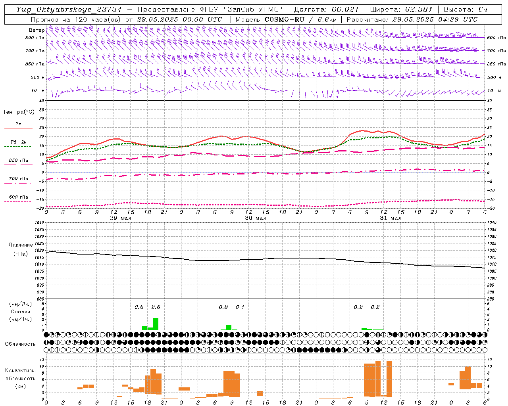This screenshot has height=406, width=508.
Task: Click the 500 м wind level label on left
Action: tap(38, 77)
